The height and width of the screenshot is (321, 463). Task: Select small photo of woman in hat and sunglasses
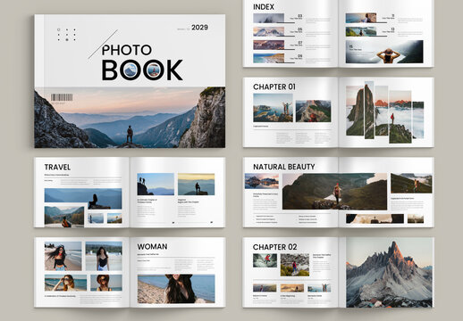click(106, 283)
